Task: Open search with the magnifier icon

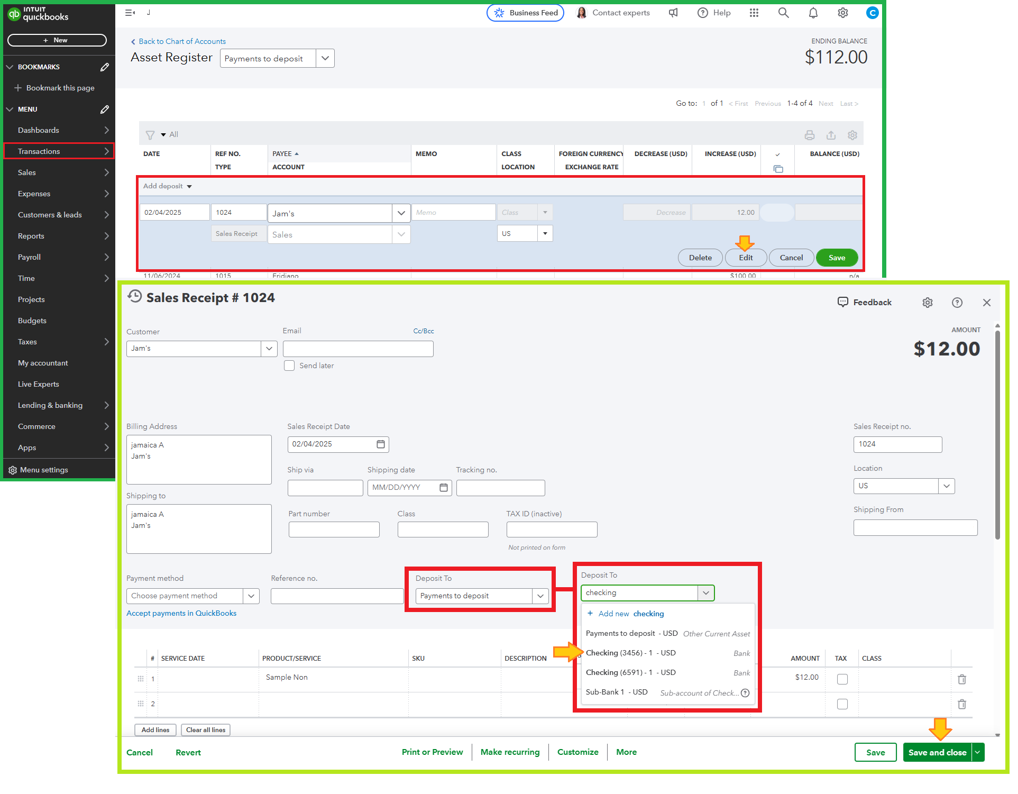Action: click(x=784, y=13)
